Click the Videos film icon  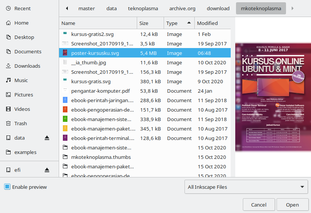point(8,109)
